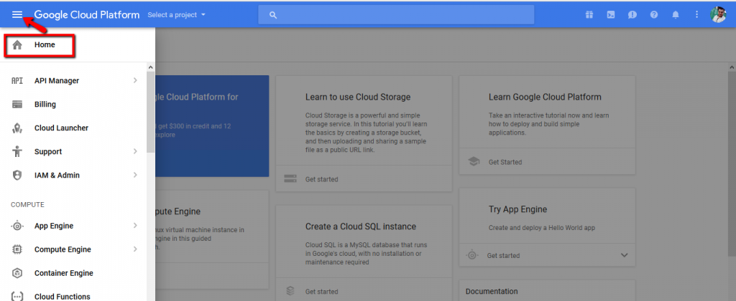The image size is (736, 301).
Task: Click the Create a Cloud SQL instance heading
Action: pos(361,226)
